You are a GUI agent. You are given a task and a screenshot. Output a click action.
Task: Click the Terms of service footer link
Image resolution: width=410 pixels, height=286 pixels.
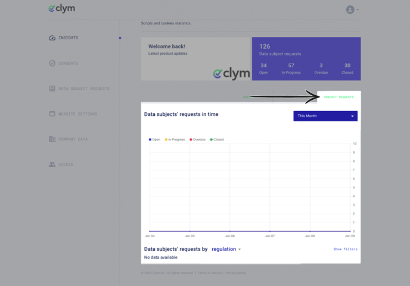coord(210,273)
